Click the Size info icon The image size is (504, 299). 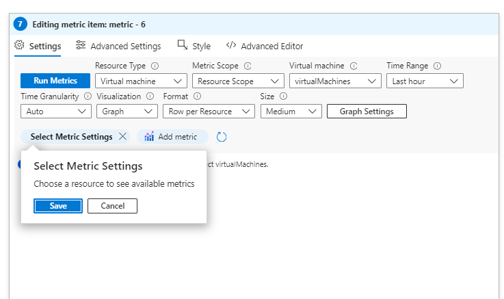283,96
